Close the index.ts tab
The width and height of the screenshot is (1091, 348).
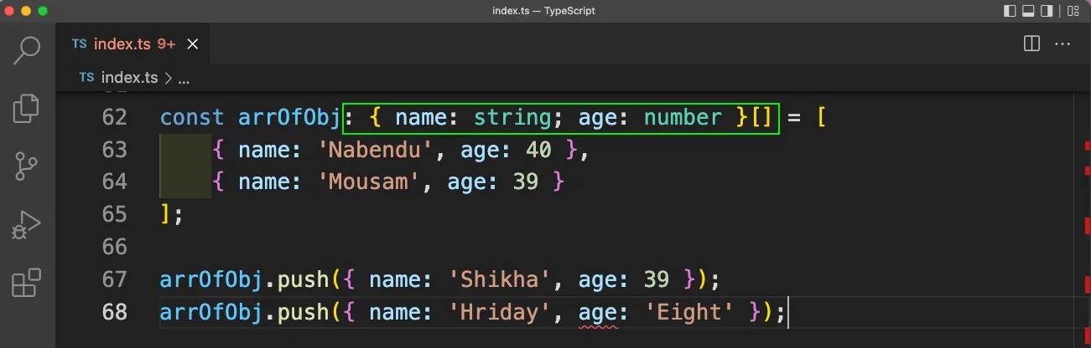(192, 43)
